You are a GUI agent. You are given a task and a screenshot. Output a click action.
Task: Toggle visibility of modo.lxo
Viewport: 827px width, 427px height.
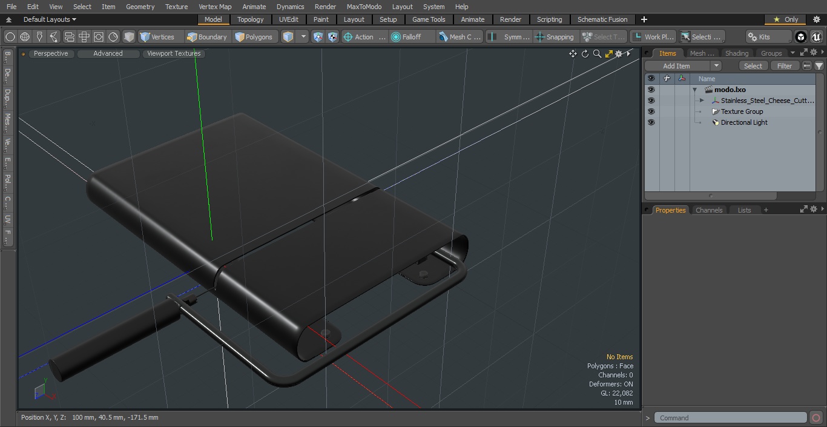tap(651, 90)
